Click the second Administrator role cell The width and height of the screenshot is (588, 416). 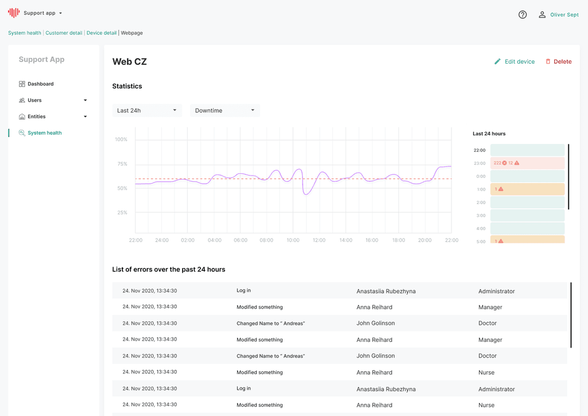coord(497,389)
